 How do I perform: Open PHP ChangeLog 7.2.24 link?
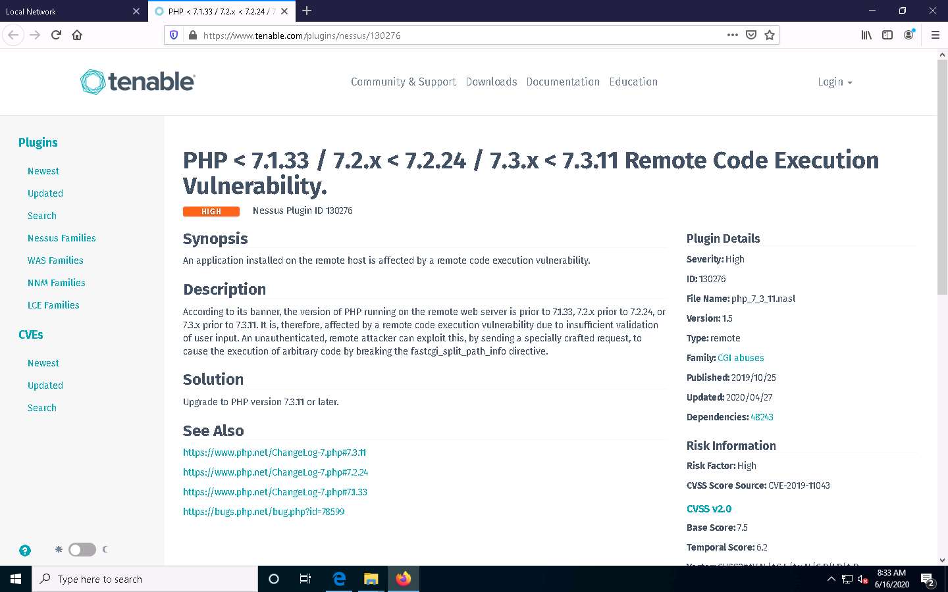click(x=276, y=472)
